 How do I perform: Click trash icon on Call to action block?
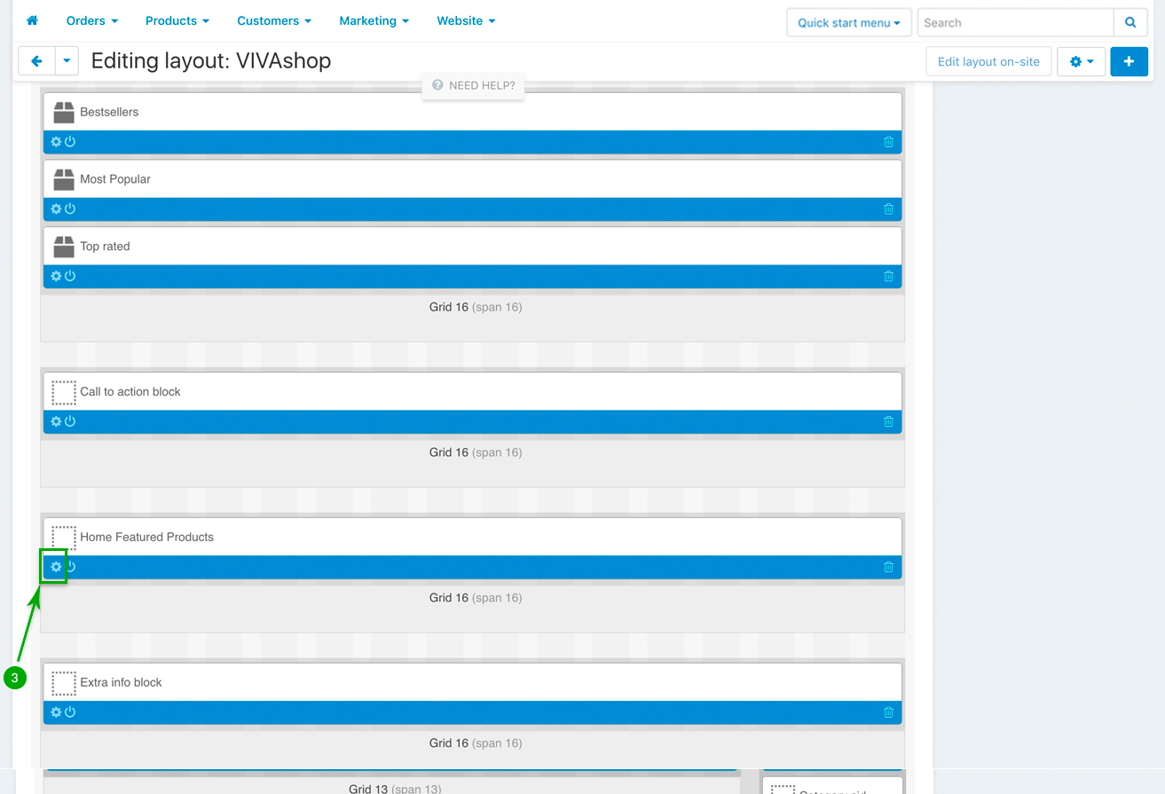tap(888, 421)
